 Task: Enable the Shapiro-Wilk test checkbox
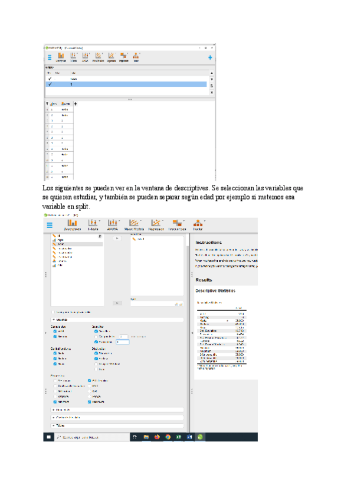[x=96, y=363]
